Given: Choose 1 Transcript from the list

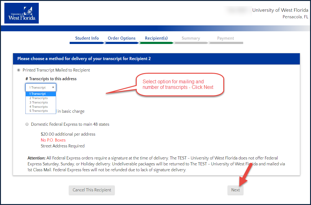Looking at the screenshot, I should pyautogui.click(x=41, y=94).
